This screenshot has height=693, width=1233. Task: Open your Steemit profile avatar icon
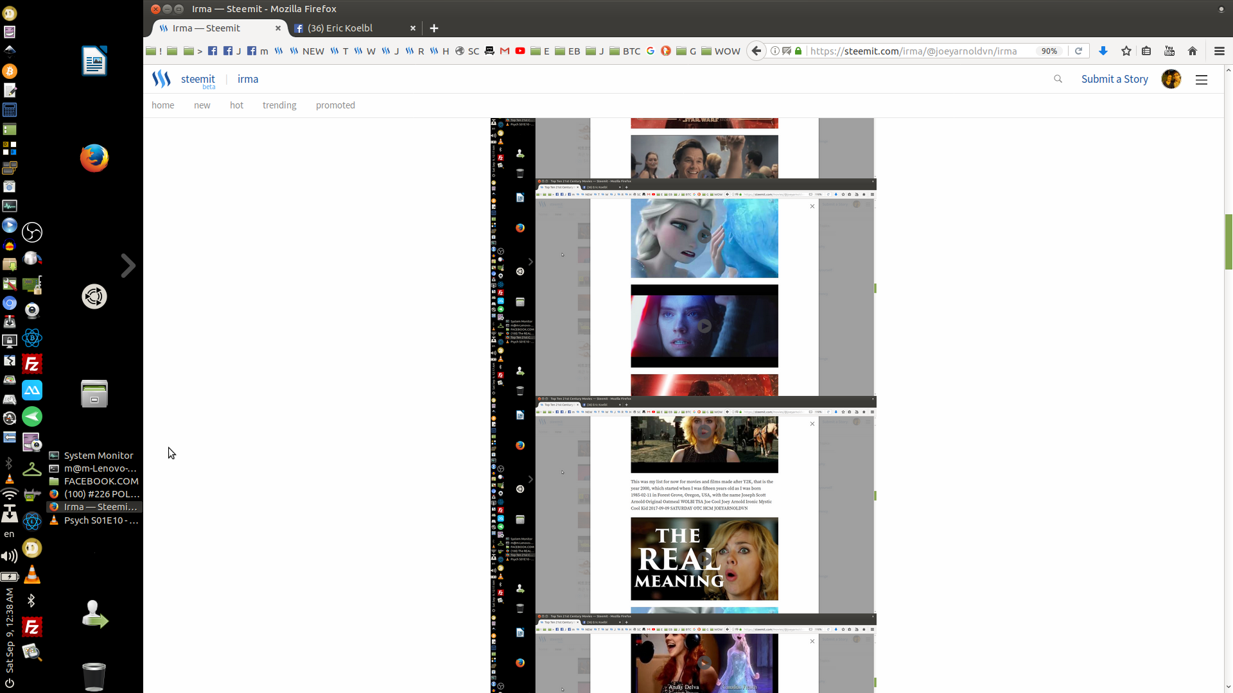point(1171,79)
